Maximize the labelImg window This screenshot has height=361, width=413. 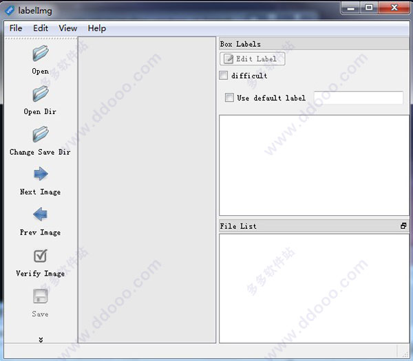(x=369, y=8)
